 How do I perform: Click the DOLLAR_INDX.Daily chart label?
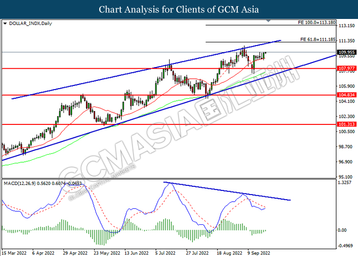[x=30, y=24]
